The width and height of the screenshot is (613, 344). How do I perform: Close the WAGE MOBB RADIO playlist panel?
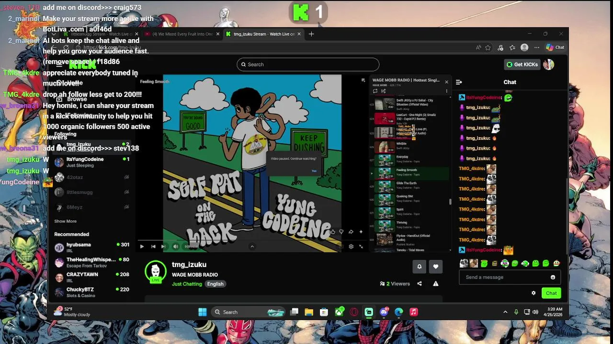pyautogui.click(x=446, y=82)
